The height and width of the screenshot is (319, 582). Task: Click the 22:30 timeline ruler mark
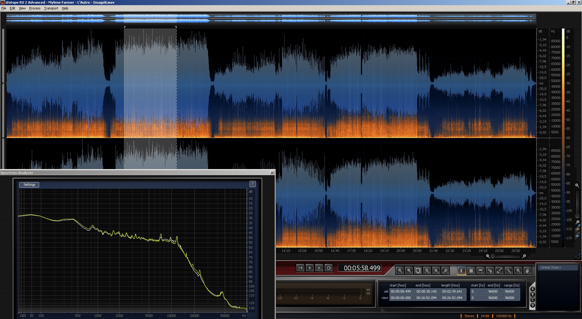pyautogui.click(x=450, y=251)
